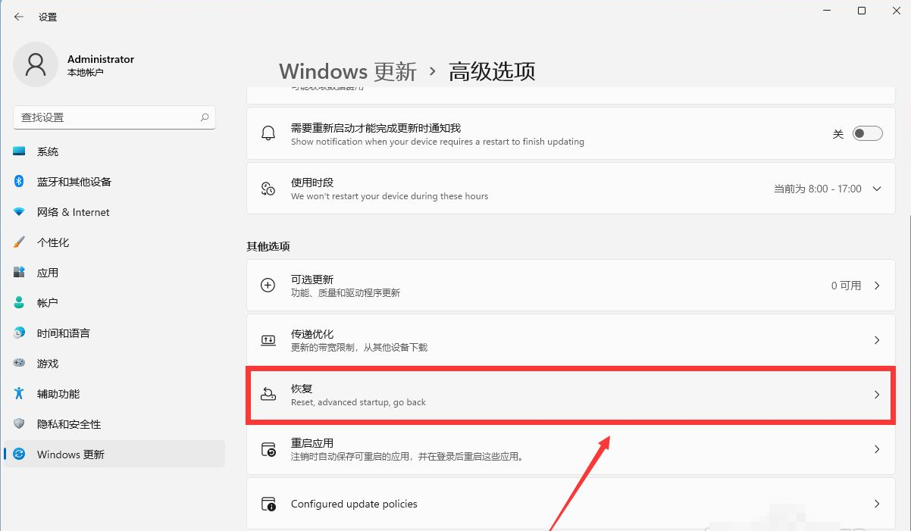Select 辅助功能 in the sidebar
The height and width of the screenshot is (531, 911).
pyautogui.click(x=114, y=394)
